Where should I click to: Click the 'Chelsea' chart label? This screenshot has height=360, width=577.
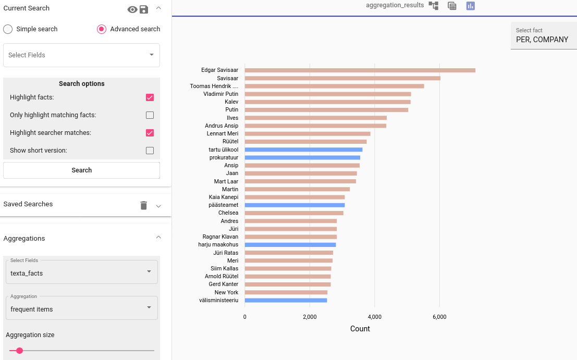(228, 213)
